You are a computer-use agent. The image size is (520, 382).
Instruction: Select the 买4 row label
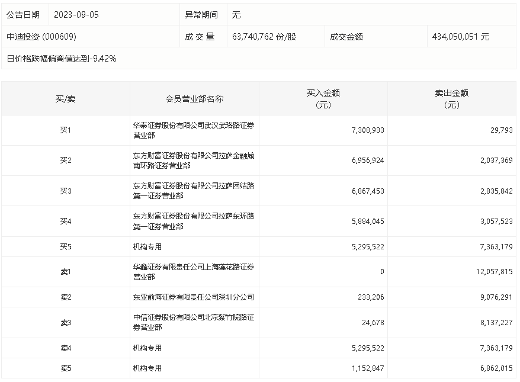tap(65, 221)
